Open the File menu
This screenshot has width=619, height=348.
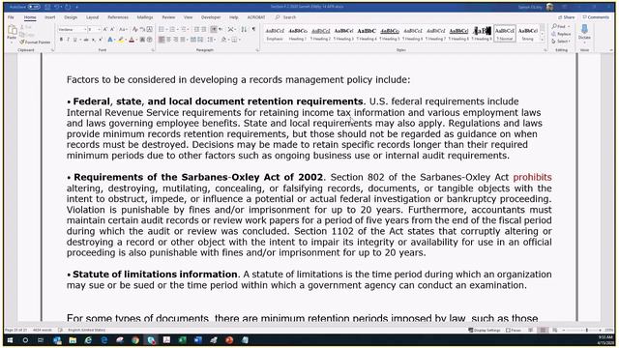pos(11,17)
